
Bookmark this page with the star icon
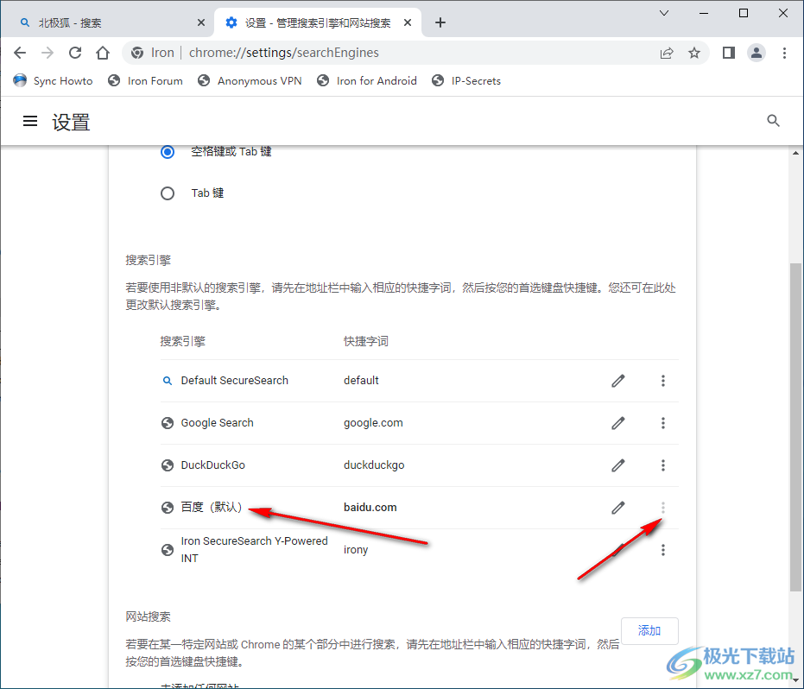[694, 53]
